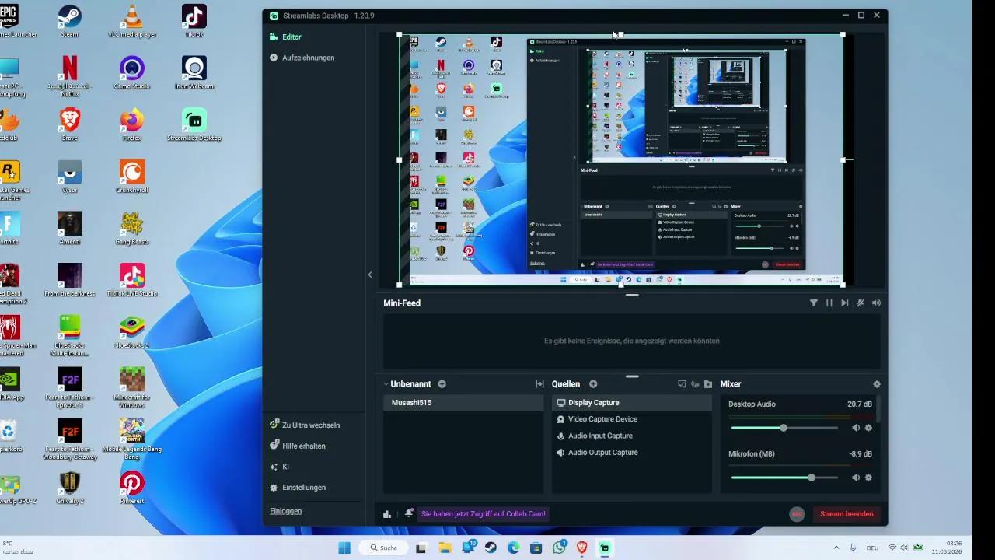Click the Quellen studio mode icon
This screenshot has height=560, width=995.
click(695, 384)
